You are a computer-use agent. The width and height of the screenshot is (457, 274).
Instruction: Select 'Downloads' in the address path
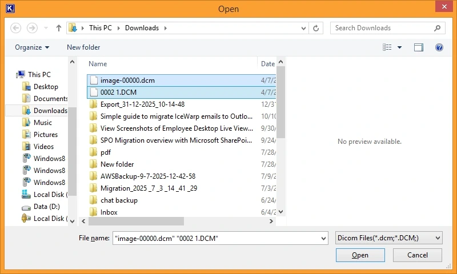(x=142, y=28)
